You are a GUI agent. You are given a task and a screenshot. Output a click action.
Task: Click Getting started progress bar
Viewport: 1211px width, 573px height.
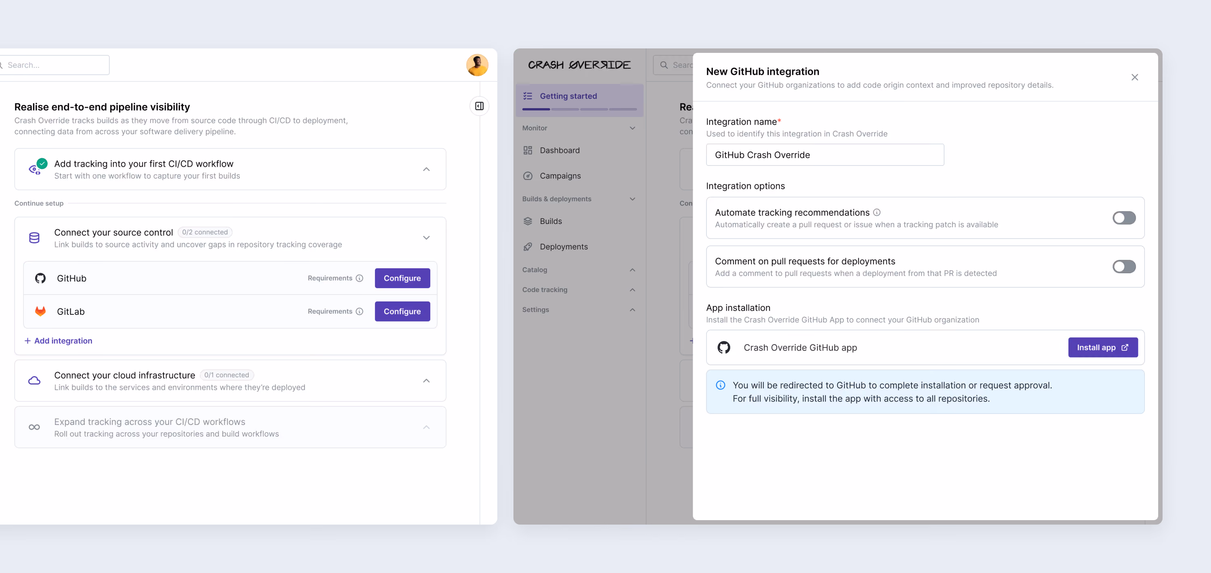click(x=579, y=109)
